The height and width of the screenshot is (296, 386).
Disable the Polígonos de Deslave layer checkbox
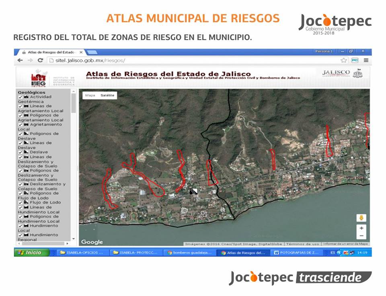(20, 133)
